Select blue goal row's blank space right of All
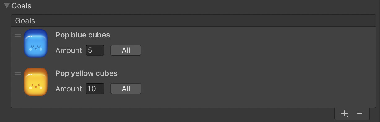 (258, 50)
